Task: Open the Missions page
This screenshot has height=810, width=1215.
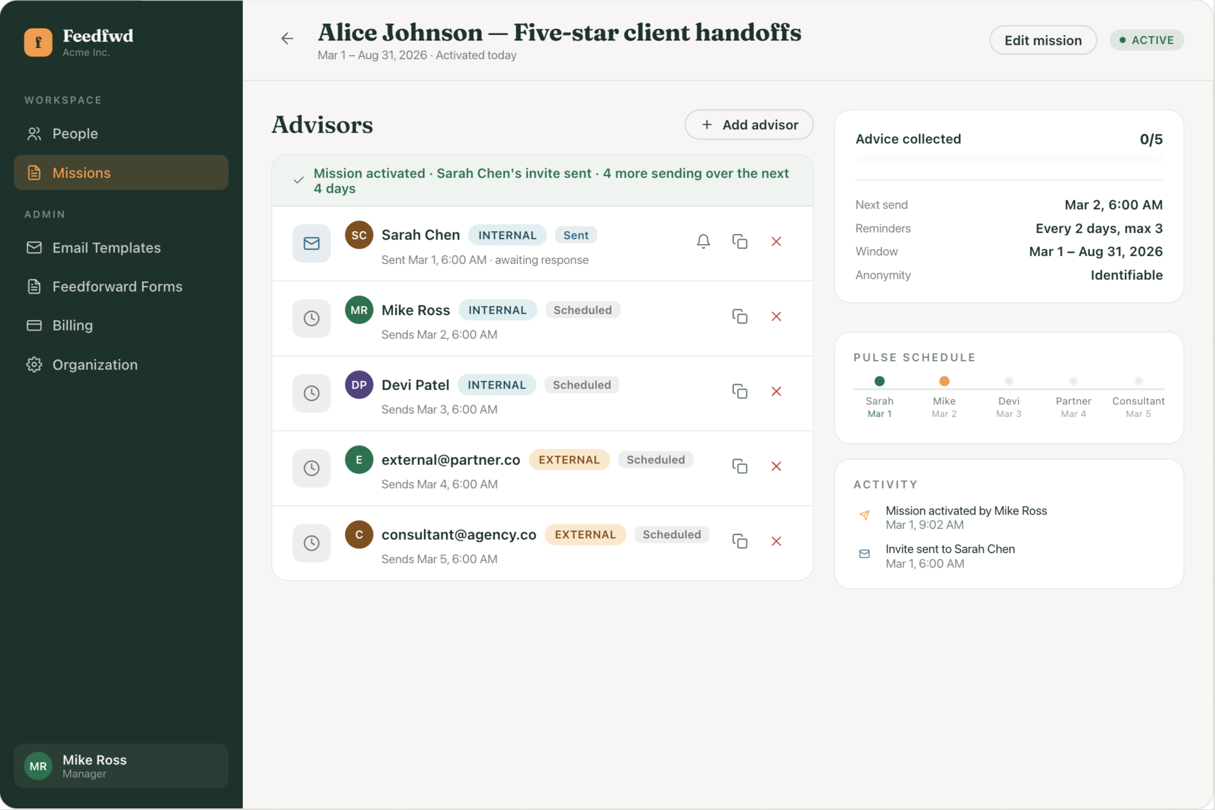Action: 121,172
